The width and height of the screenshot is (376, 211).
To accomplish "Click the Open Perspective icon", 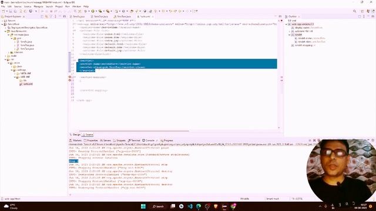I will point(362,11).
